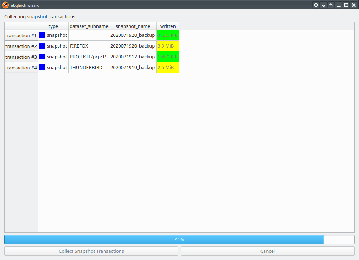Select the green 312.0 KiB written cell
The width and height of the screenshot is (359, 260).
[168, 35]
